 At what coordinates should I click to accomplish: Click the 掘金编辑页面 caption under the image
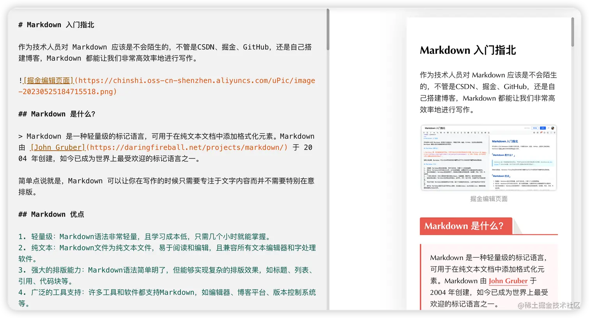tap(488, 199)
